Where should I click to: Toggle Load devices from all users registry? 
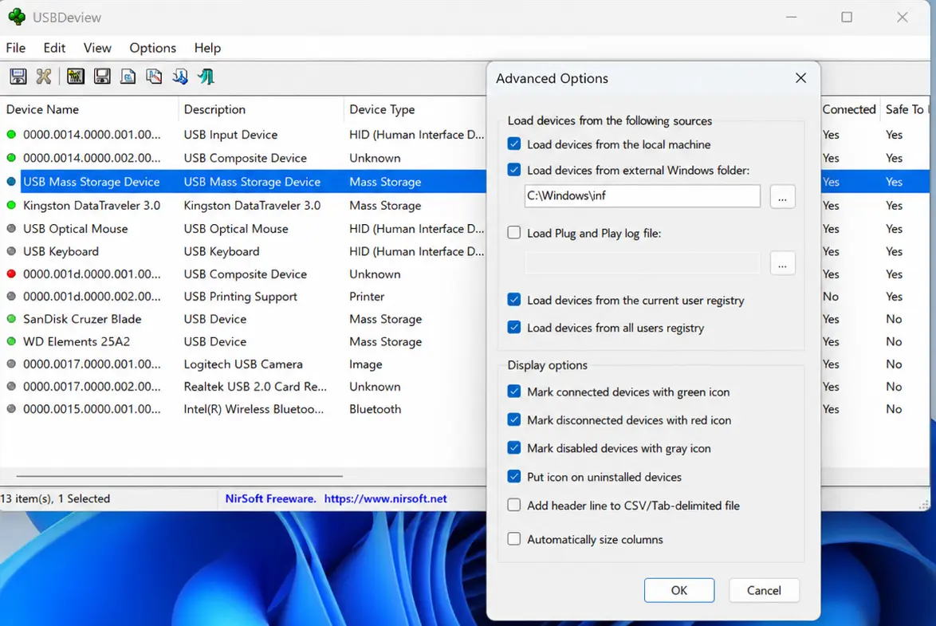(514, 327)
